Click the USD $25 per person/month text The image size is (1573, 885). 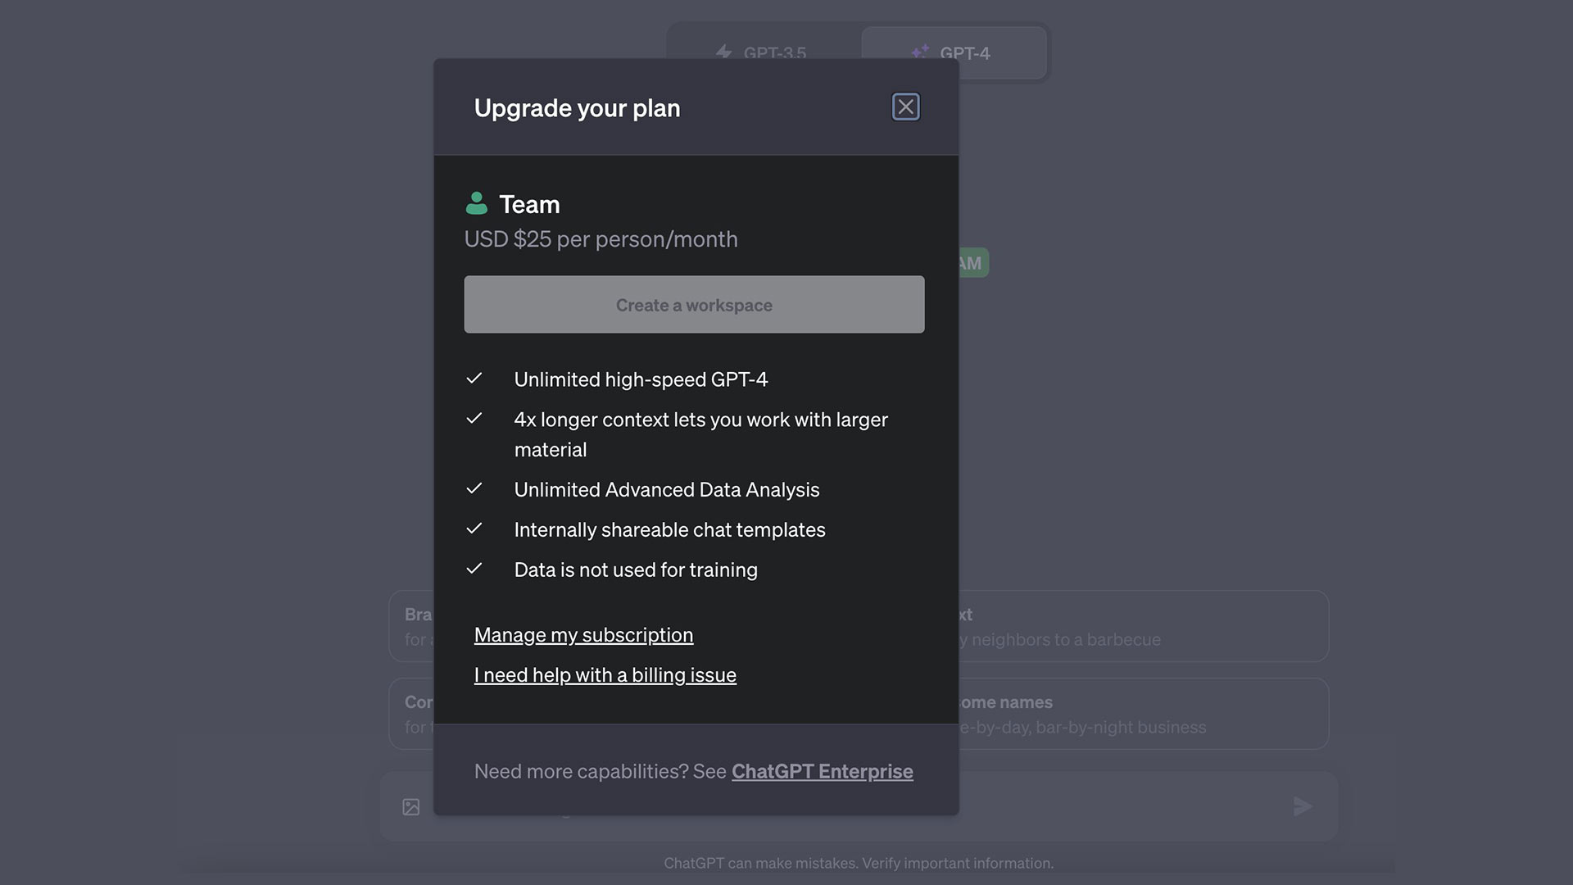click(x=601, y=239)
